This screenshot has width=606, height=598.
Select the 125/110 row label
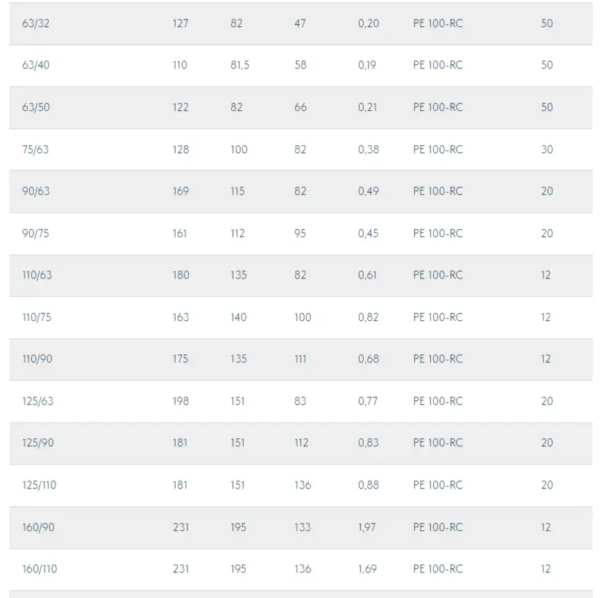pyautogui.click(x=39, y=485)
